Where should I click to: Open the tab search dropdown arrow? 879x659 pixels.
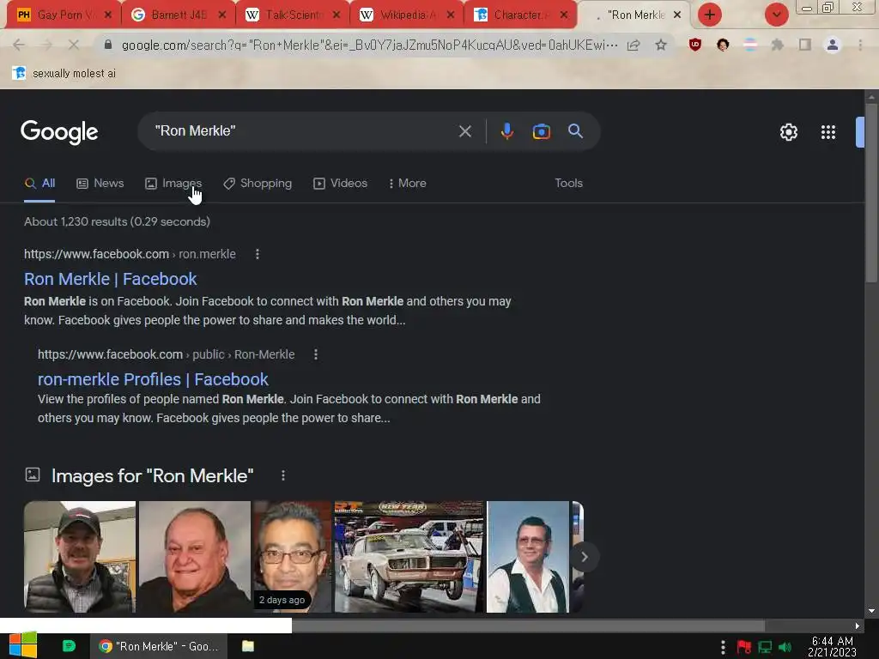coord(776,15)
